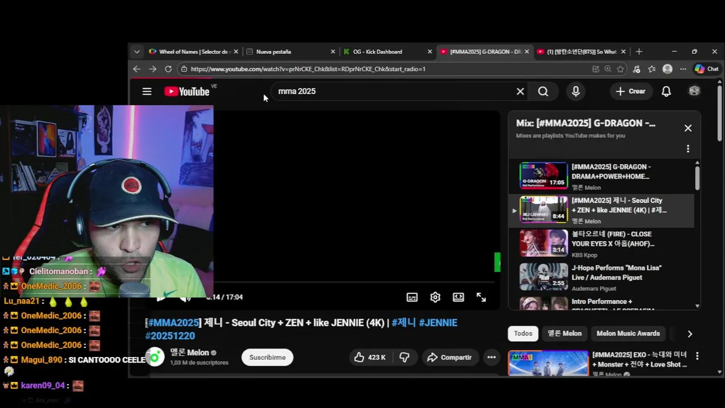Go forward with the browser forward arrow
Image resolution: width=725 pixels, height=408 pixels.
[153, 69]
